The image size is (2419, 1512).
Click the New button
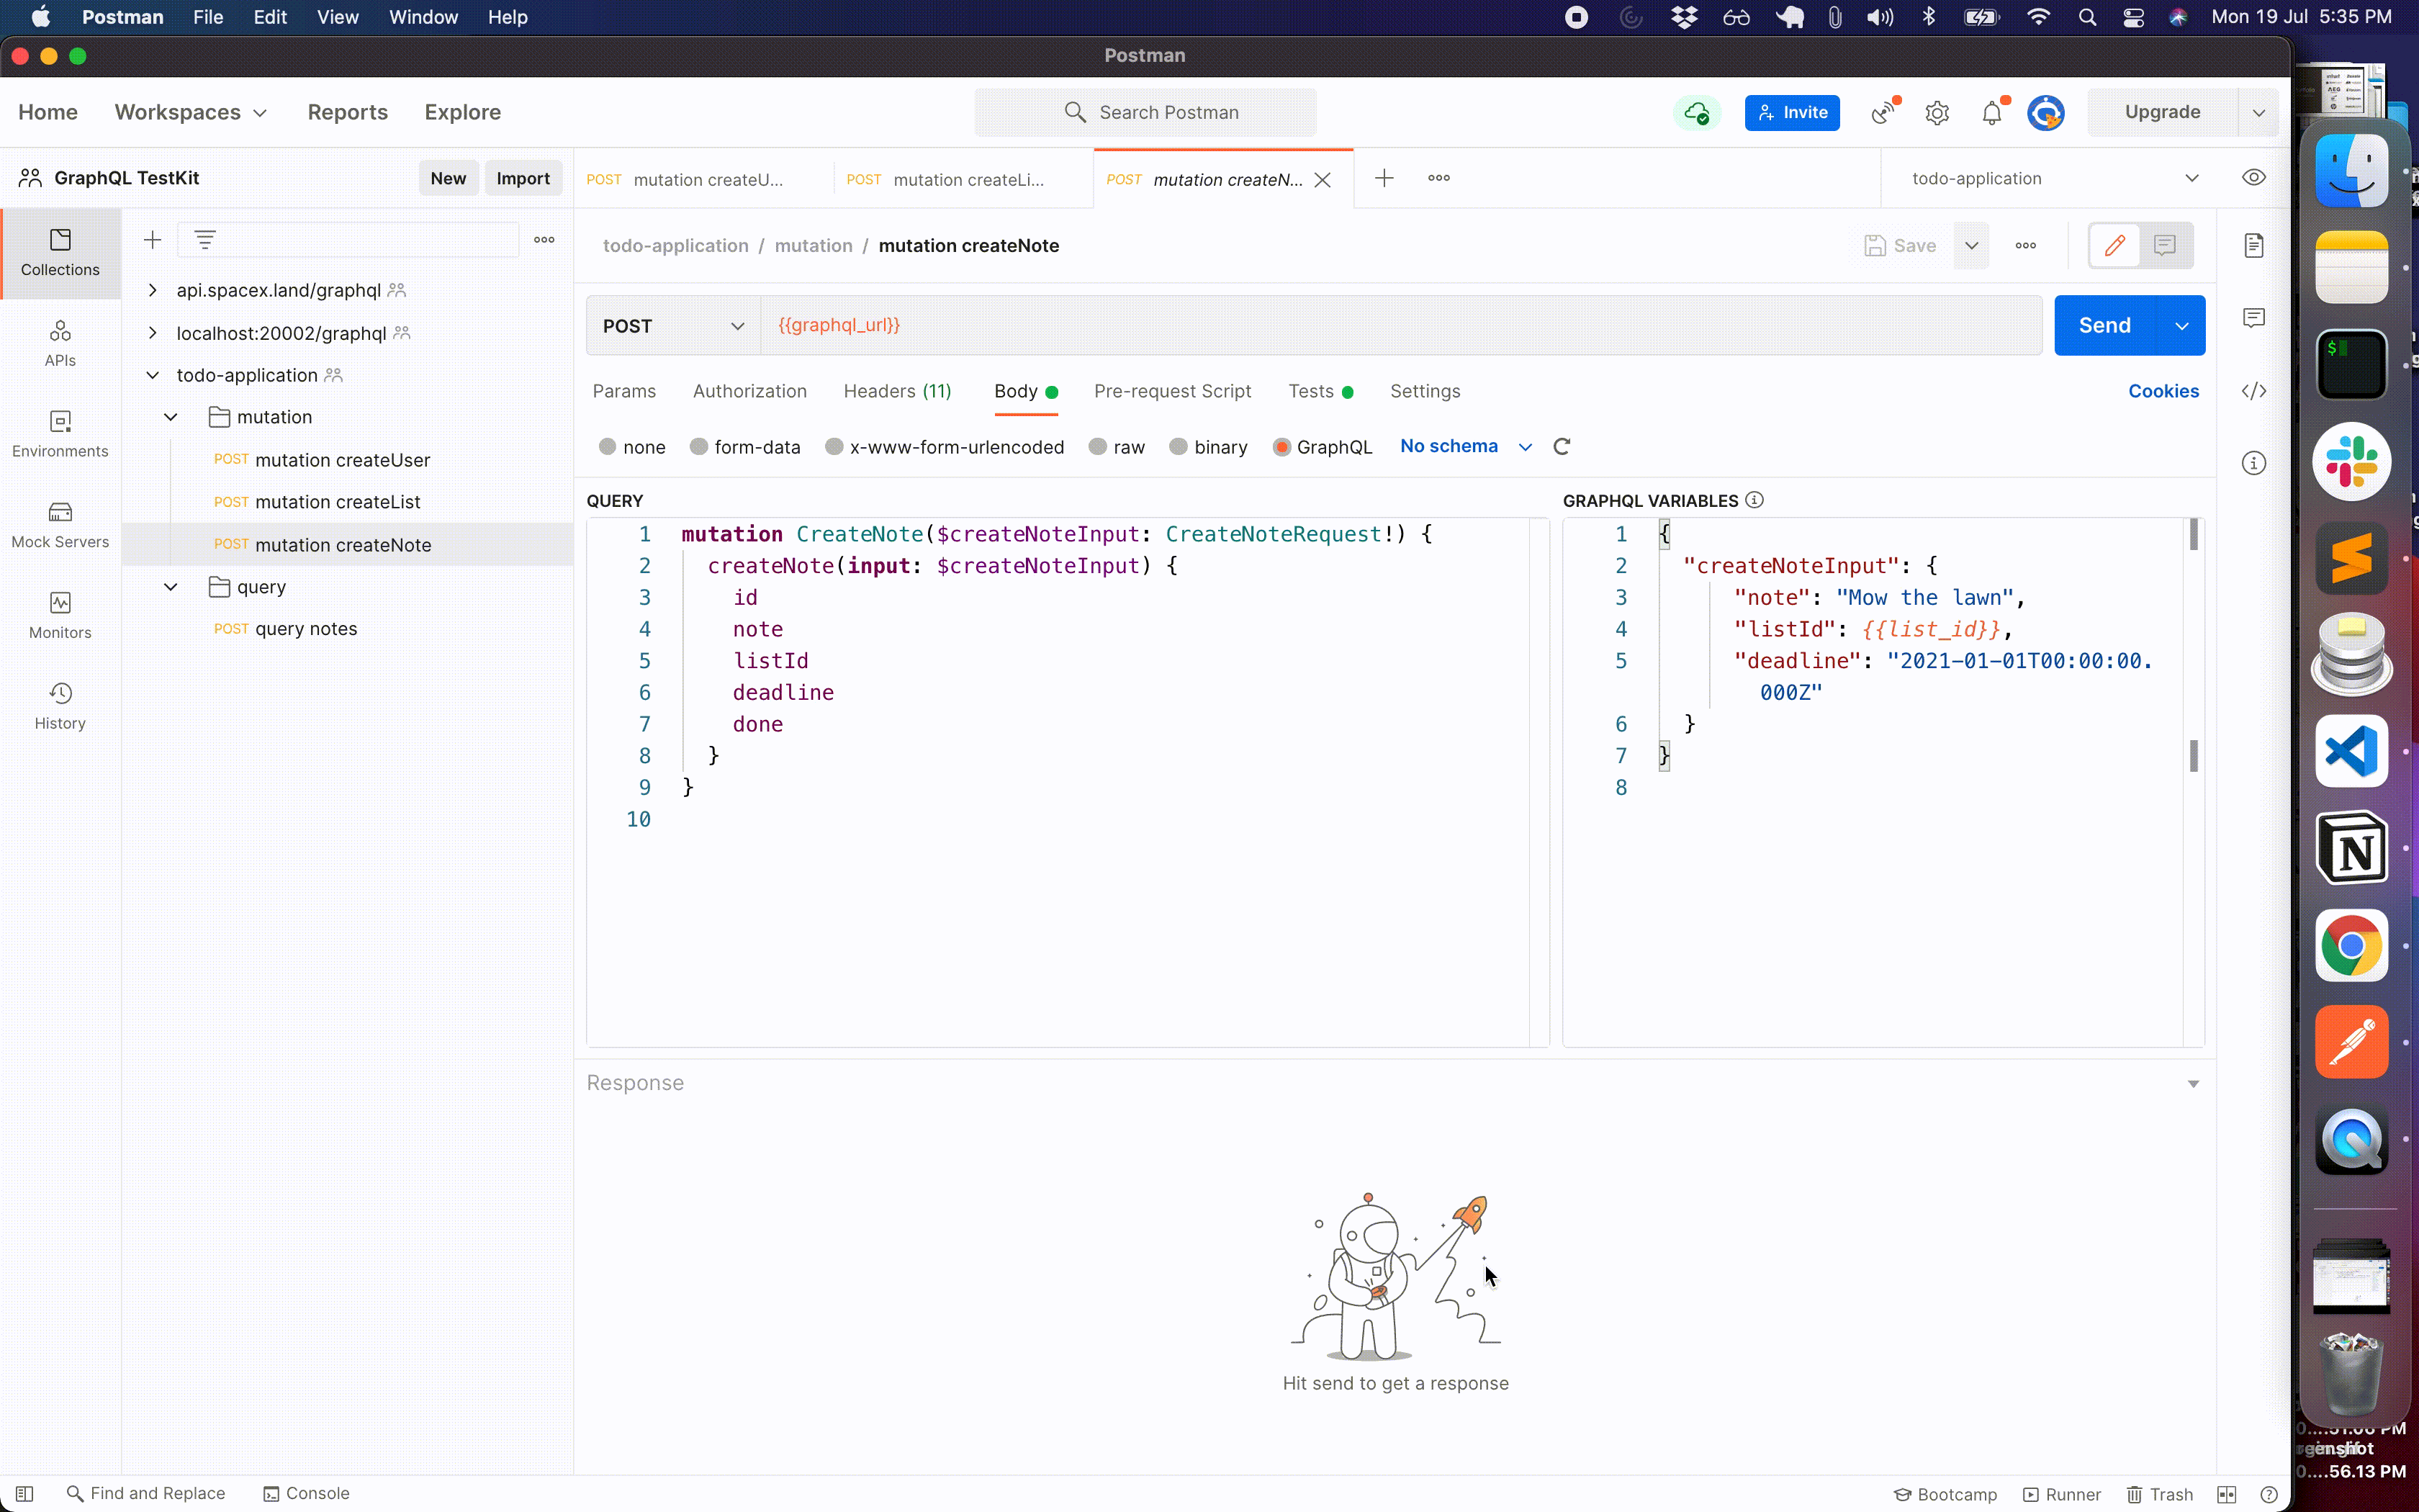(x=448, y=178)
